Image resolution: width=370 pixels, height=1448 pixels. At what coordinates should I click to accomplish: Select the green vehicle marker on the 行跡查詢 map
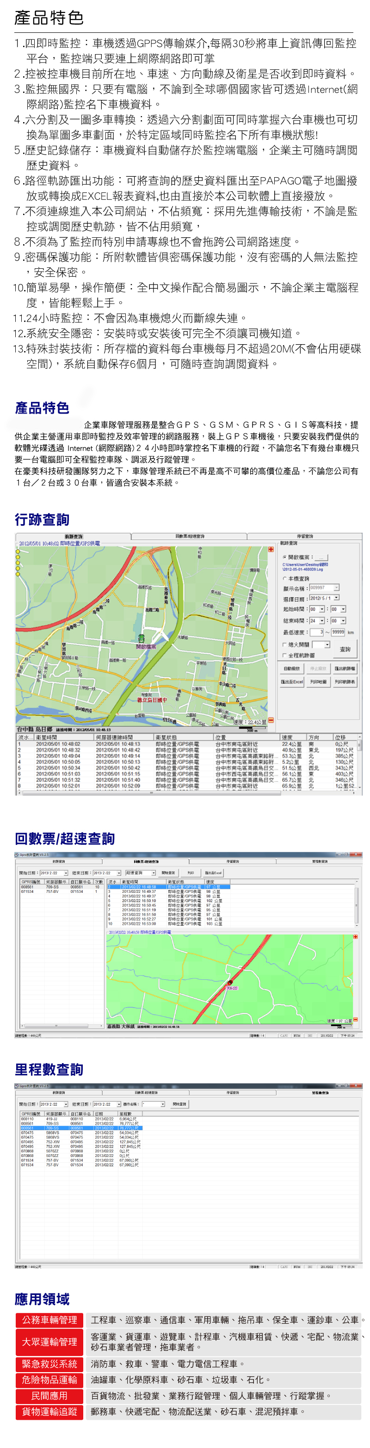pos(141,638)
